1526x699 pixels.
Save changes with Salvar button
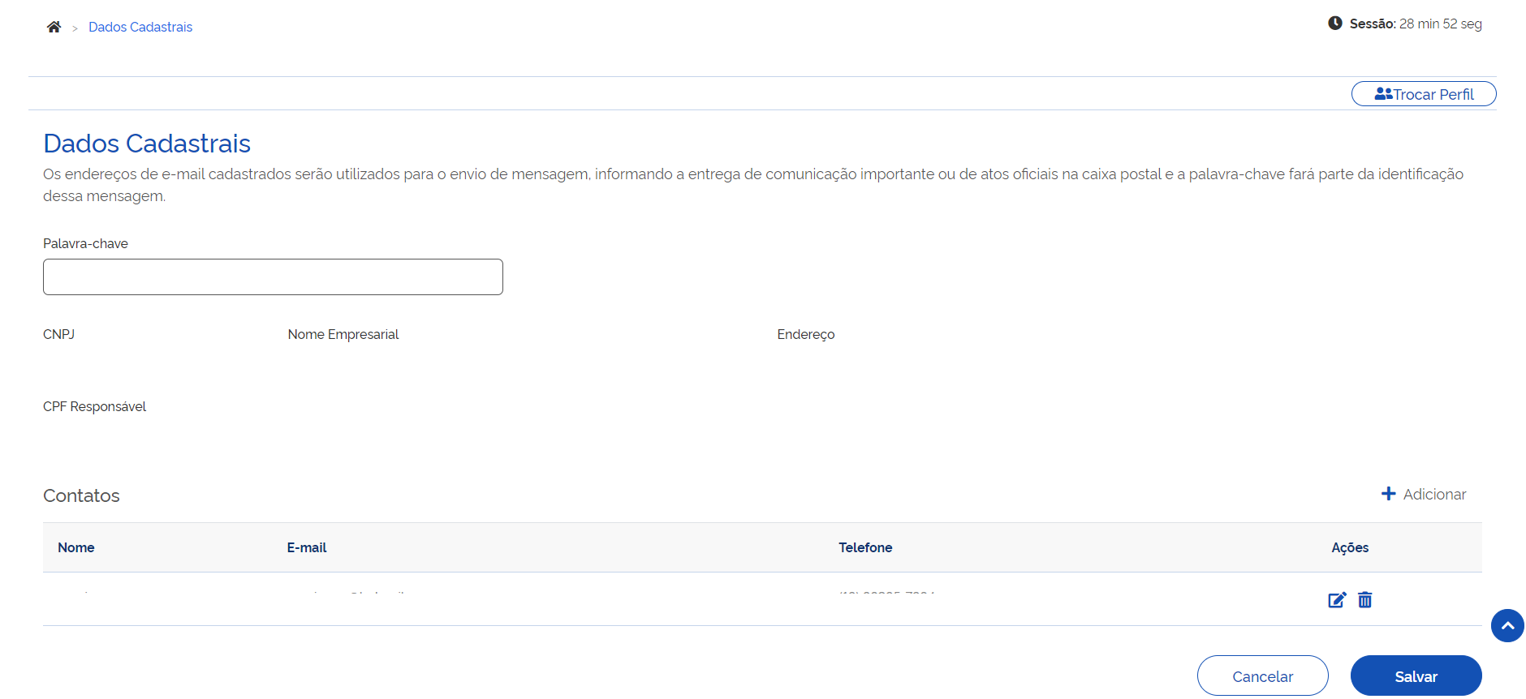(x=1416, y=675)
